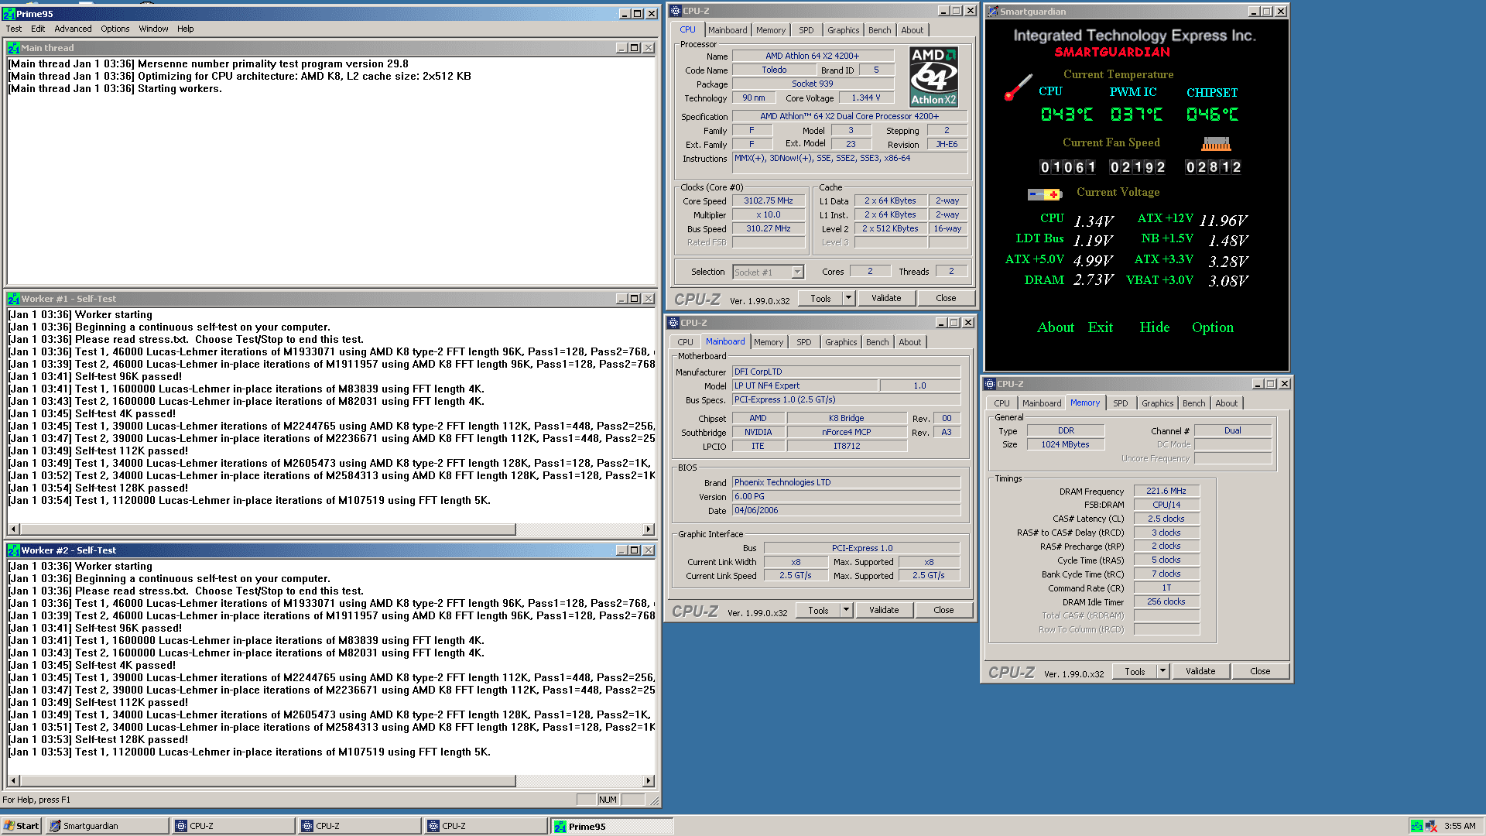Image resolution: width=1486 pixels, height=836 pixels.
Task: Click Worker #1 horizontal scrollbar thumb
Action: (x=267, y=529)
